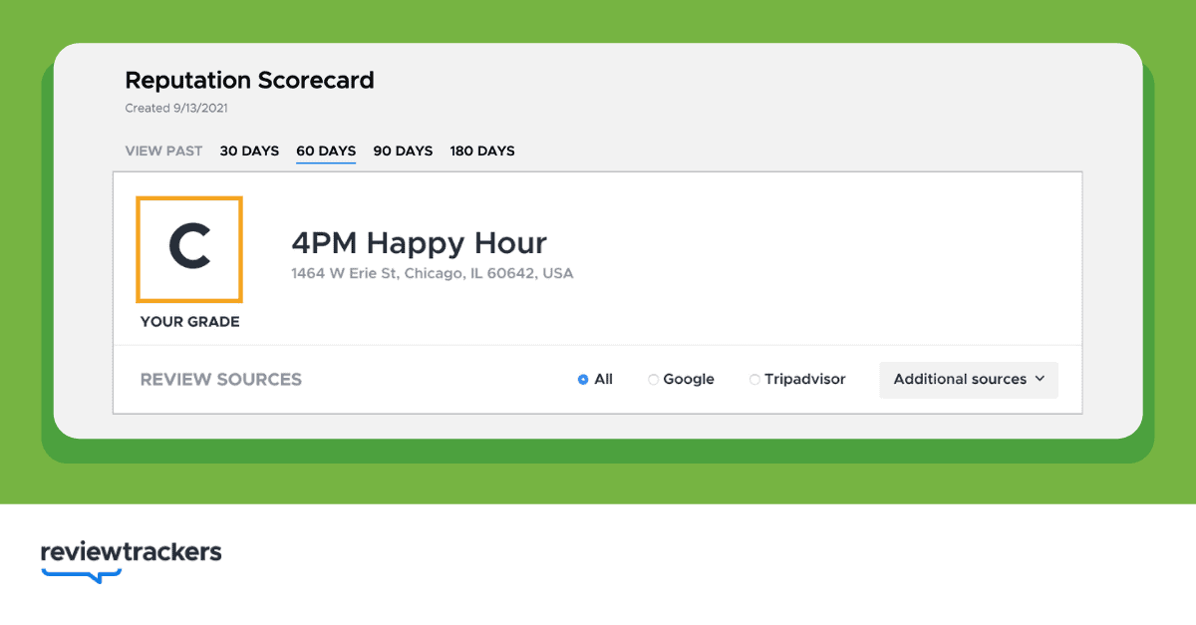The width and height of the screenshot is (1196, 625).
Task: Switch to the 90 DAYS tab
Action: coord(403,152)
